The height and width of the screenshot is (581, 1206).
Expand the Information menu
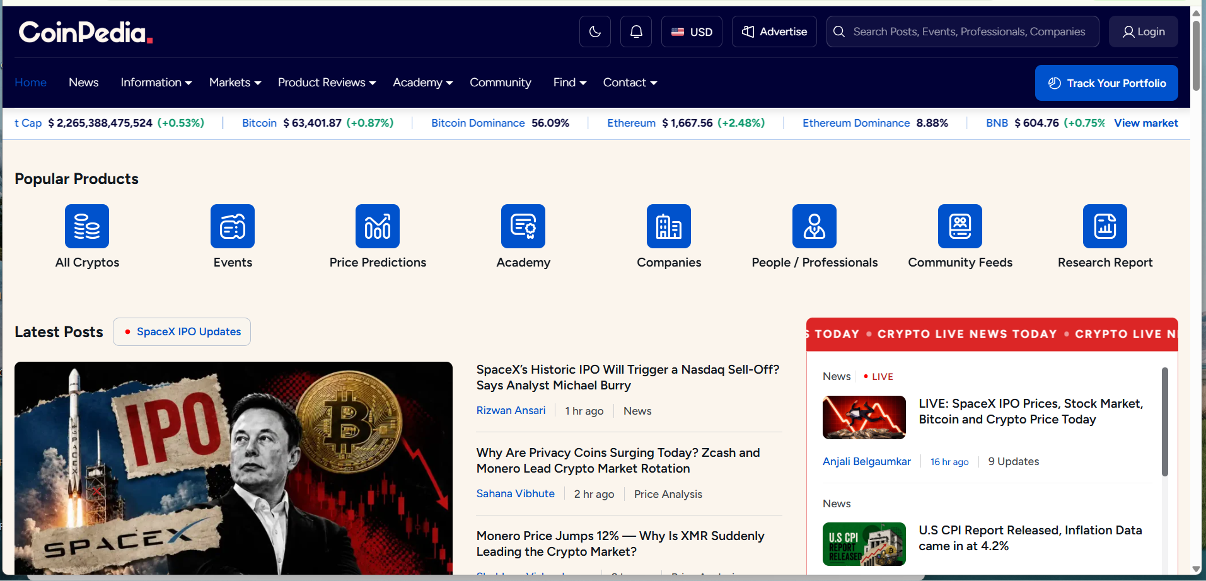coord(156,83)
